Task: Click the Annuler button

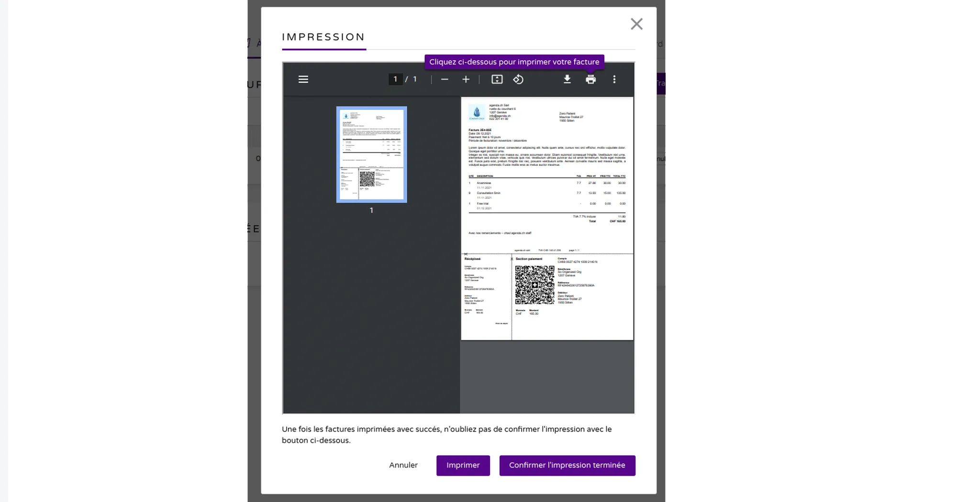Action: point(403,465)
